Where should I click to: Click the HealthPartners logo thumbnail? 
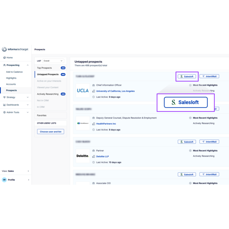(83, 123)
